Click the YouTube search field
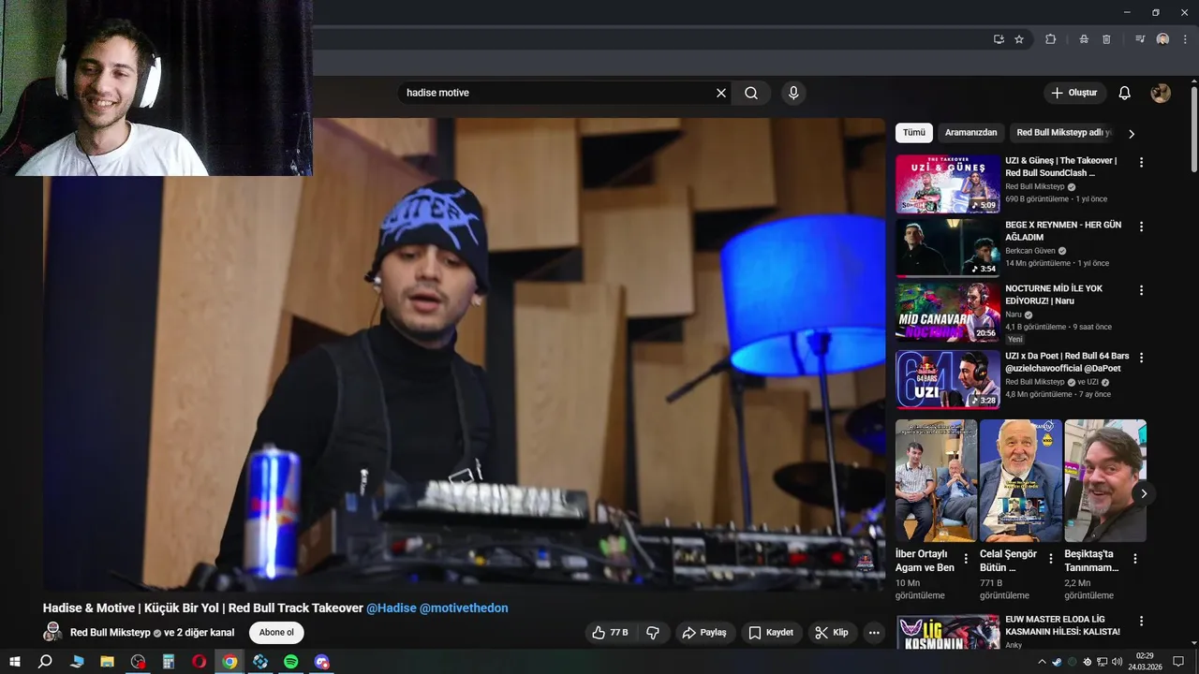The height and width of the screenshot is (674, 1199). pos(555,93)
